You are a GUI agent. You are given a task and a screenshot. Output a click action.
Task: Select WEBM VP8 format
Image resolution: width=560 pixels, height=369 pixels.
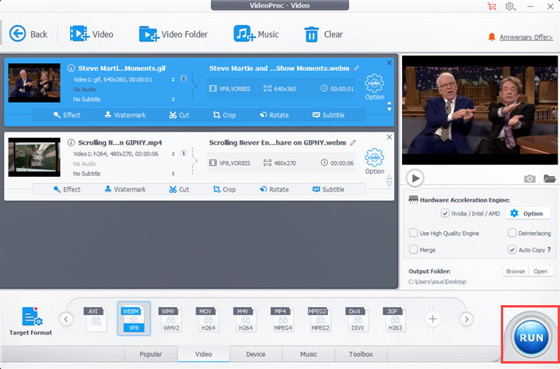pyautogui.click(x=134, y=318)
